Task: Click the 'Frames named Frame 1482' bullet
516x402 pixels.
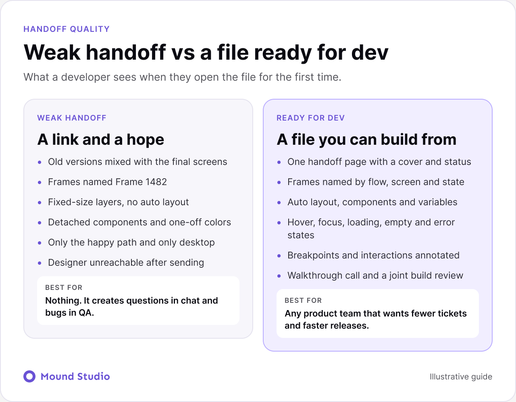Action: coord(107,182)
